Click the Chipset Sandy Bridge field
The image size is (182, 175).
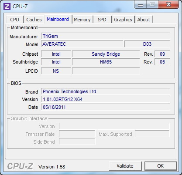106,54
